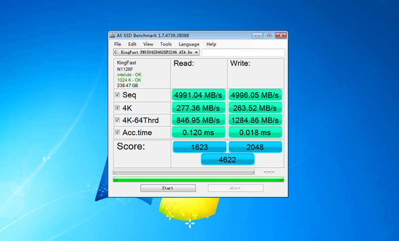Uncheck the Acc.time test checkbox
Image resolution: width=399 pixels, height=241 pixels.
click(x=117, y=132)
